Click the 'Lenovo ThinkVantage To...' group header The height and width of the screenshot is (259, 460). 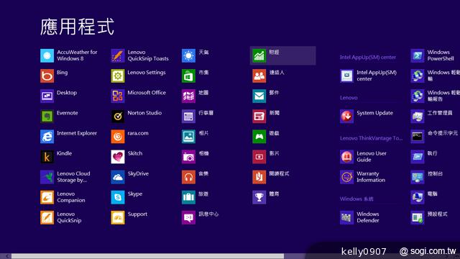pos(371,138)
